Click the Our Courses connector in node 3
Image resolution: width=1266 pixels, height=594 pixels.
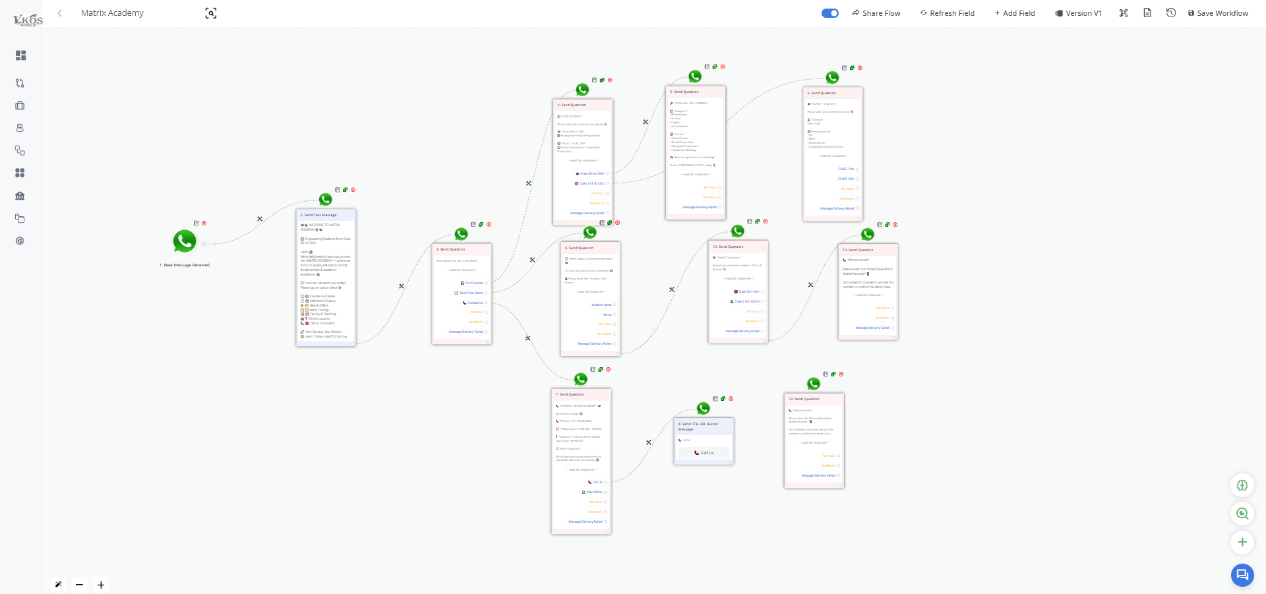click(486, 283)
